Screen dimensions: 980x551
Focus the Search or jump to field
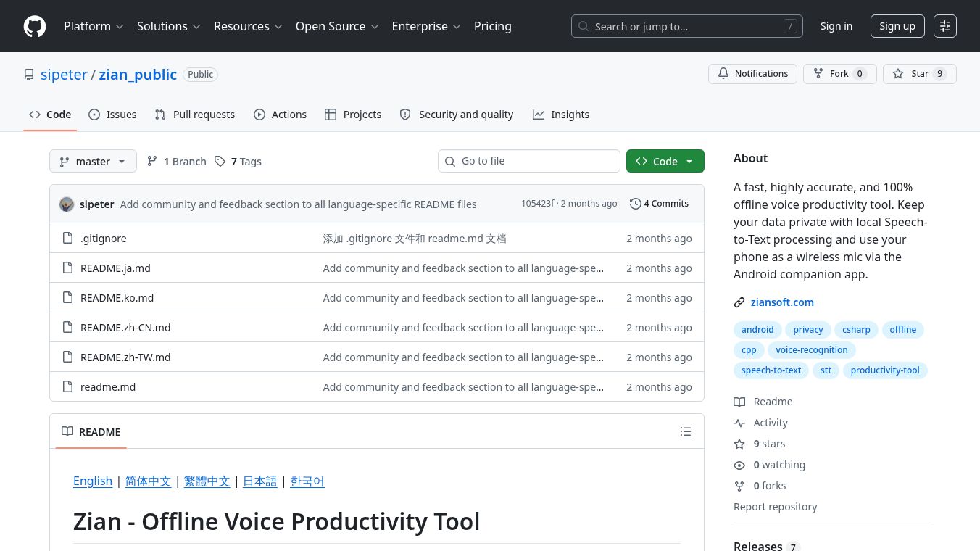coord(687,26)
